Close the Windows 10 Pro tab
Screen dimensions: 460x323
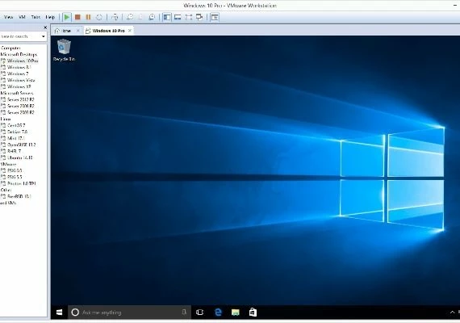(130, 31)
